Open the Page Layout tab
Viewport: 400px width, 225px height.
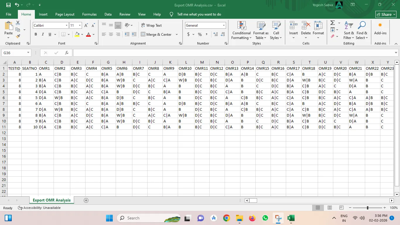point(64,14)
